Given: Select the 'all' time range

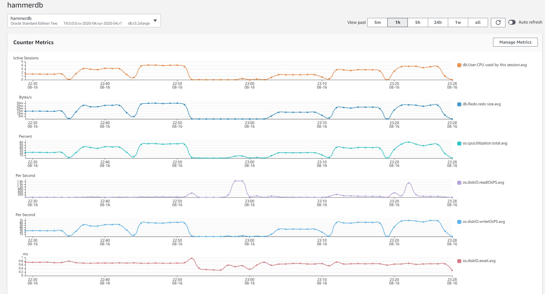Looking at the screenshot, I should point(478,22).
